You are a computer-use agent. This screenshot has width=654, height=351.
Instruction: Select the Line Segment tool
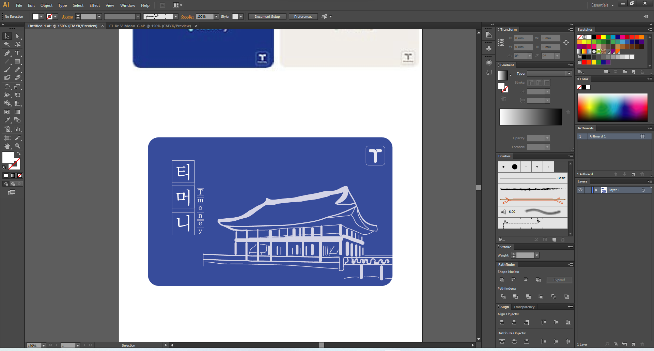pos(7,62)
